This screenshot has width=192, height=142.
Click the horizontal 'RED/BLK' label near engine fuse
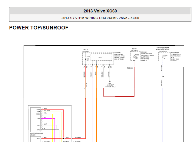click(x=130, y=68)
